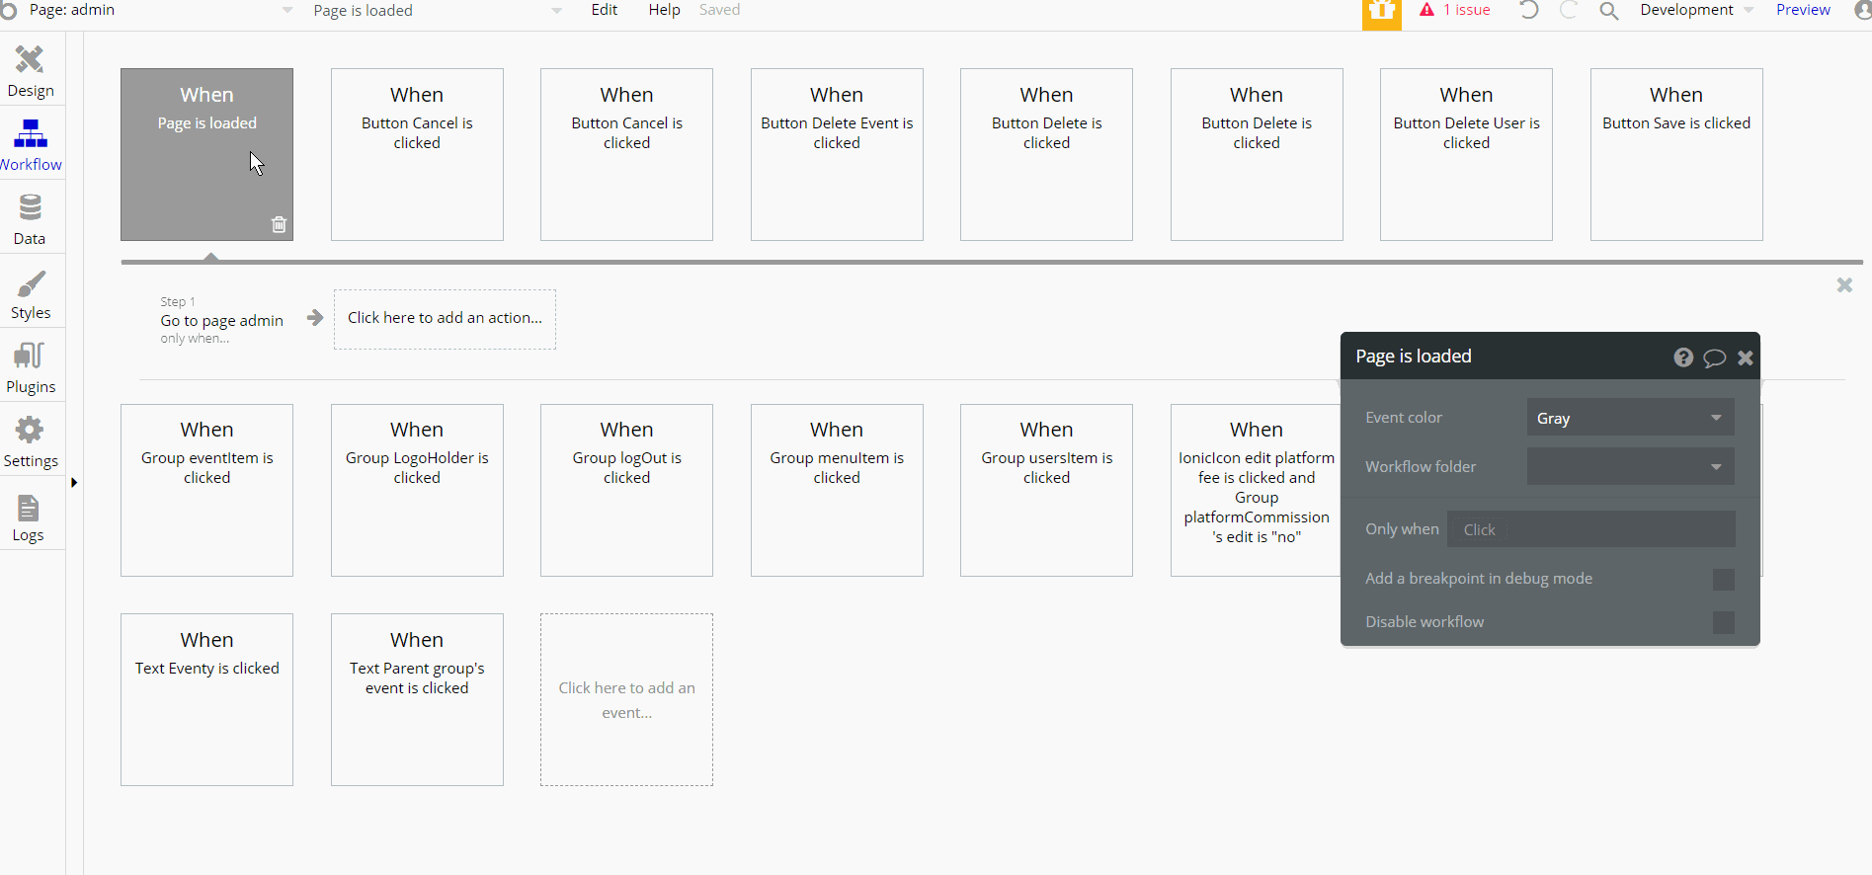The image size is (1872, 875).
Task: Click the undo arrow icon
Action: (x=1528, y=11)
